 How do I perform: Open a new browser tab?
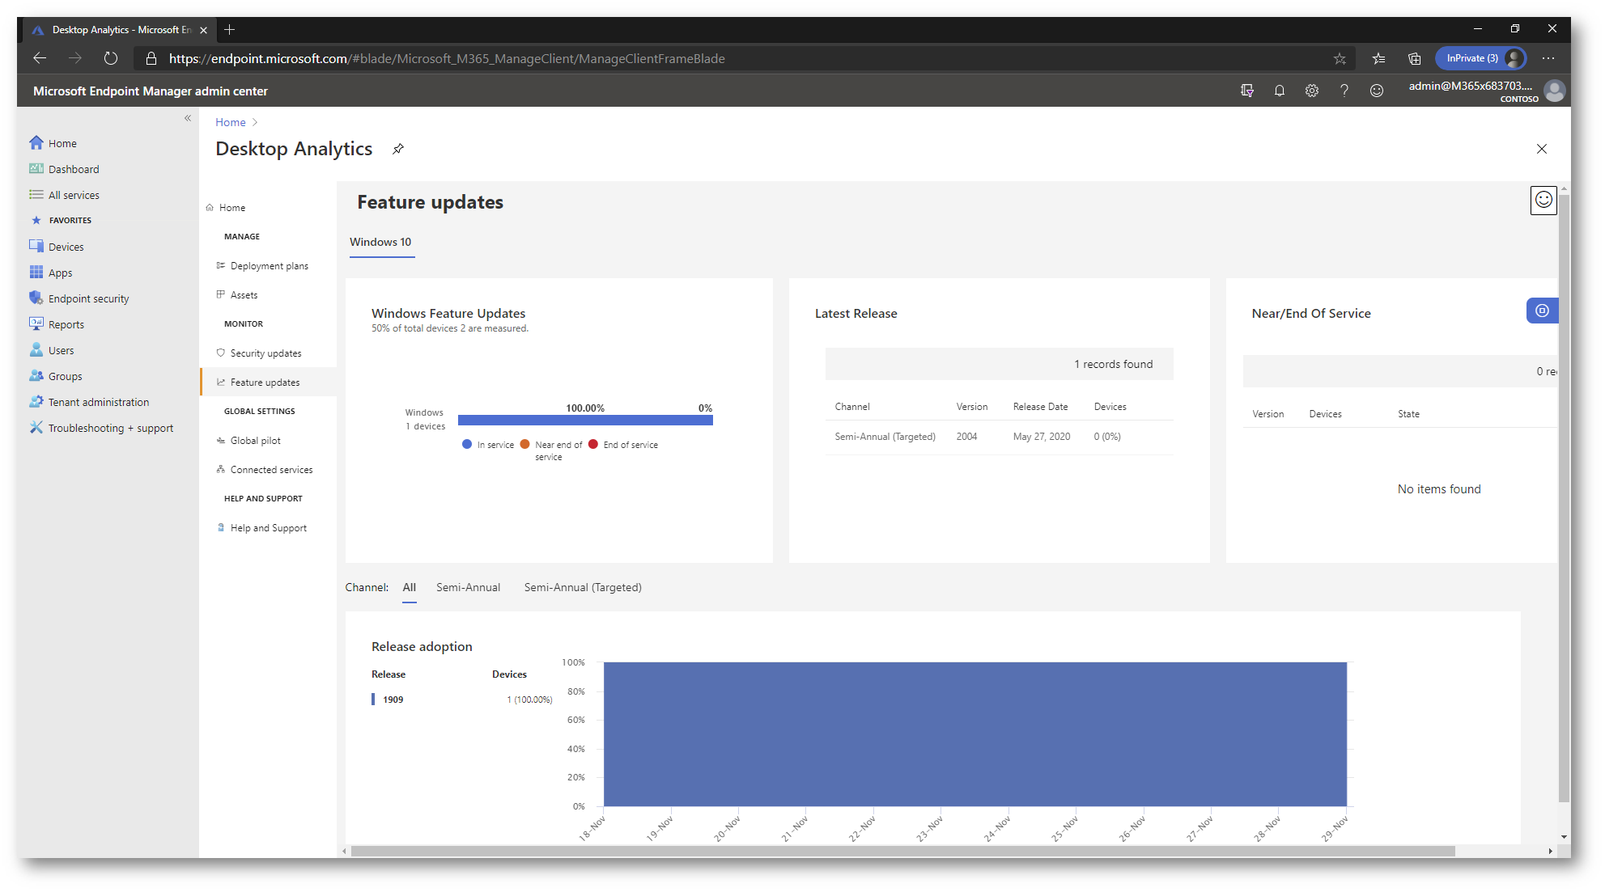point(230,30)
